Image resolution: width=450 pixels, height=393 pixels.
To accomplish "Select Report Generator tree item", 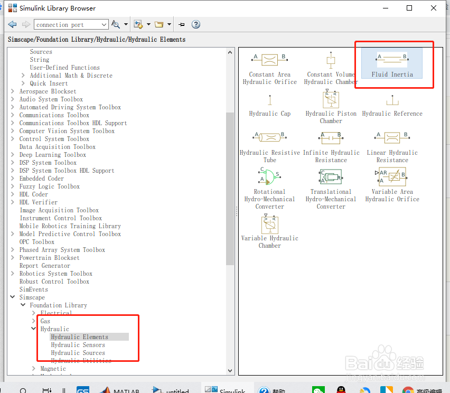I will (45, 266).
